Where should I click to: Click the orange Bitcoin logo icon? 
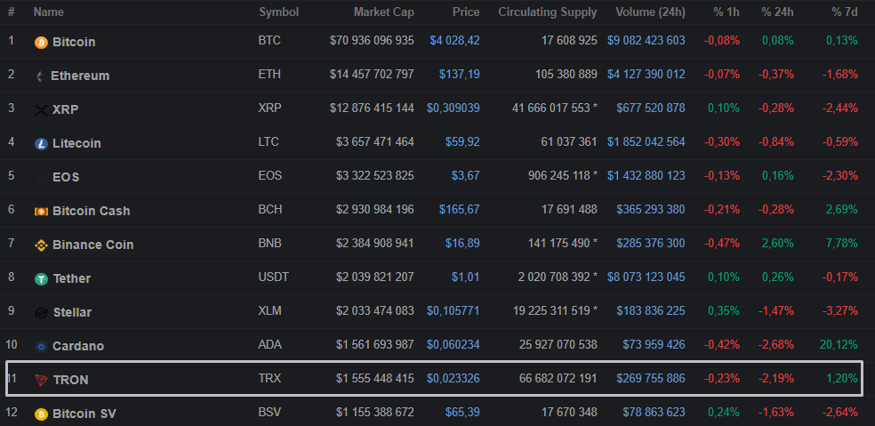(x=41, y=42)
